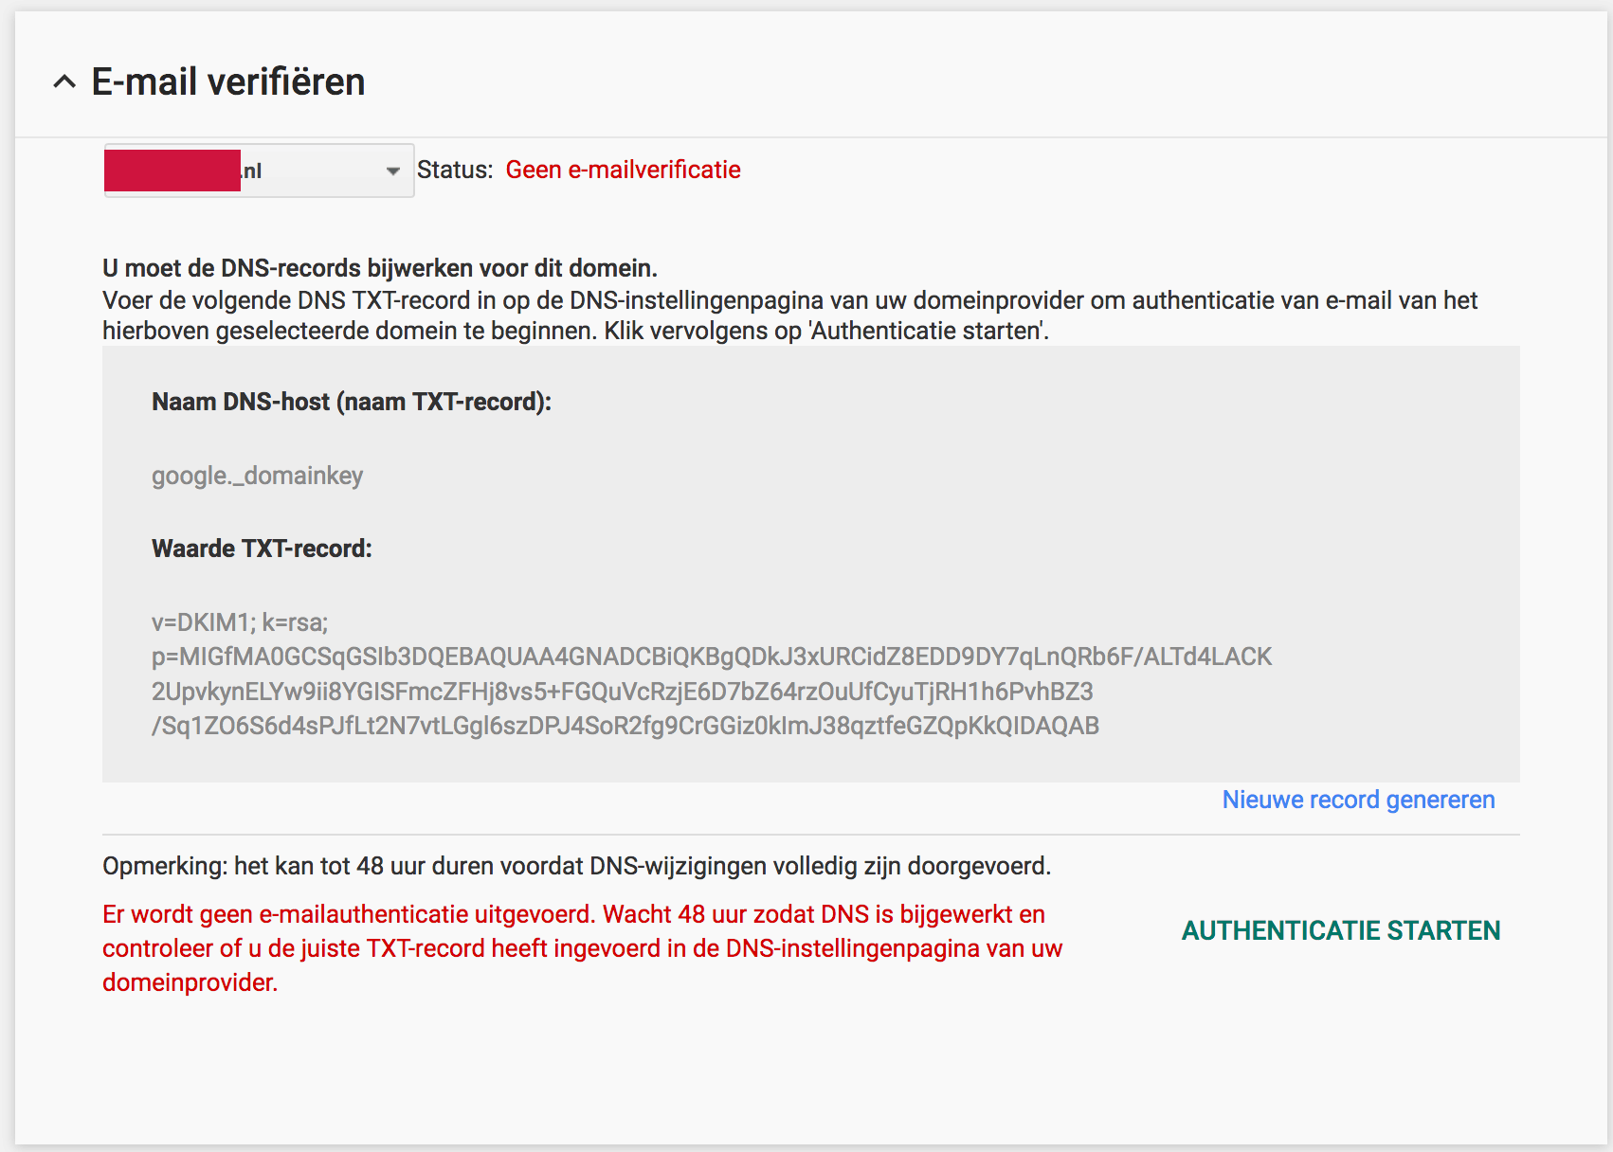
Task: Click the Status: label
Action: point(455,170)
